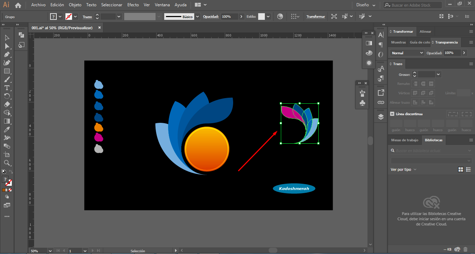This screenshot has height=254, width=475.
Task: Open the Objeto menu
Action: [x=75, y=5]
